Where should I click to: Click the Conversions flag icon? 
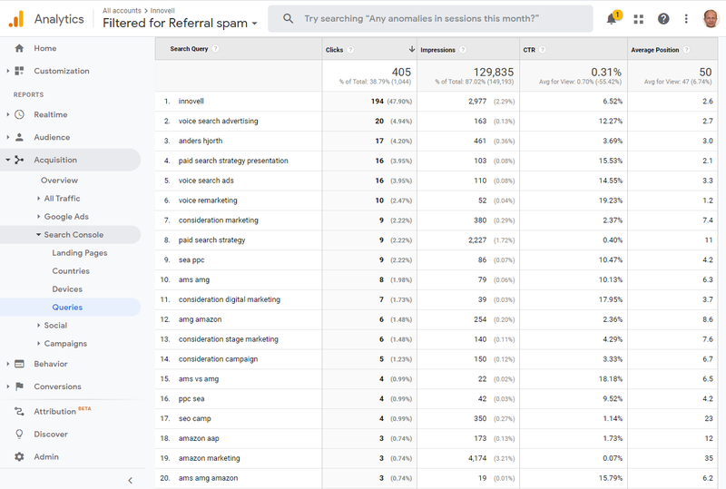(x=19, y=386)
